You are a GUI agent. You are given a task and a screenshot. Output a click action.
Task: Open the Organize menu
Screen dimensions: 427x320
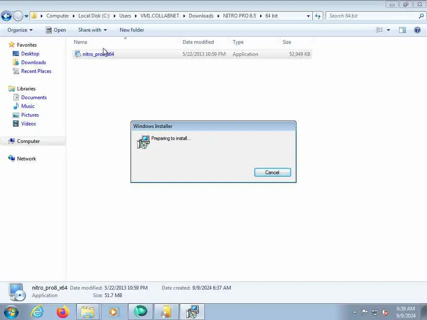(20, 30)
